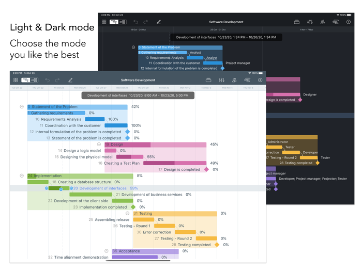This screenshot has width=362, height=271.
Task: Collapse Statement of the Problem in dark window
Action: (133, 47)
